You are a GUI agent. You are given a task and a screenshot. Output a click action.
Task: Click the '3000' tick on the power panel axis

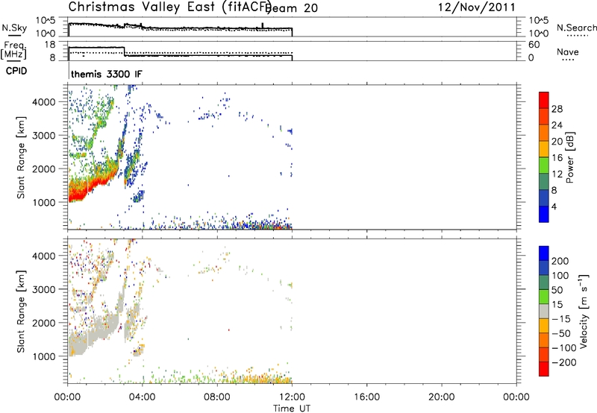(44, 136)
